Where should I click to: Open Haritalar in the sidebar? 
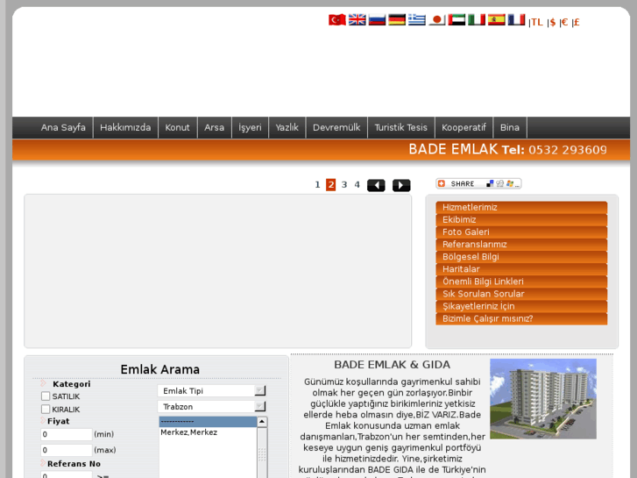click(x=521, y=269)
